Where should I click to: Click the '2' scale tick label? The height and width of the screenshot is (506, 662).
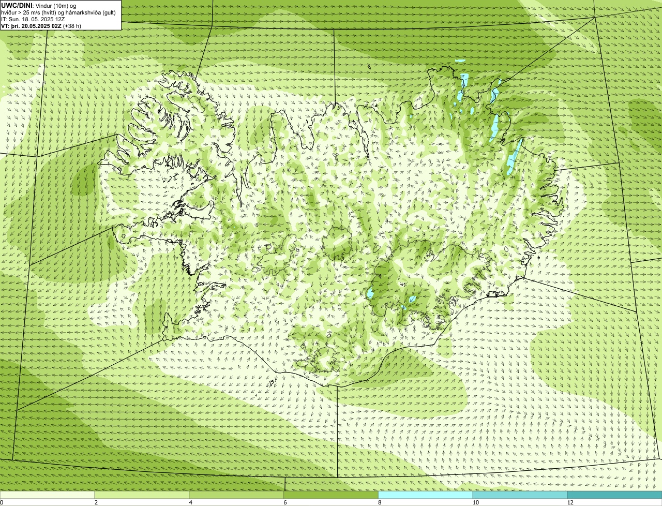click(x=96, y=502)
